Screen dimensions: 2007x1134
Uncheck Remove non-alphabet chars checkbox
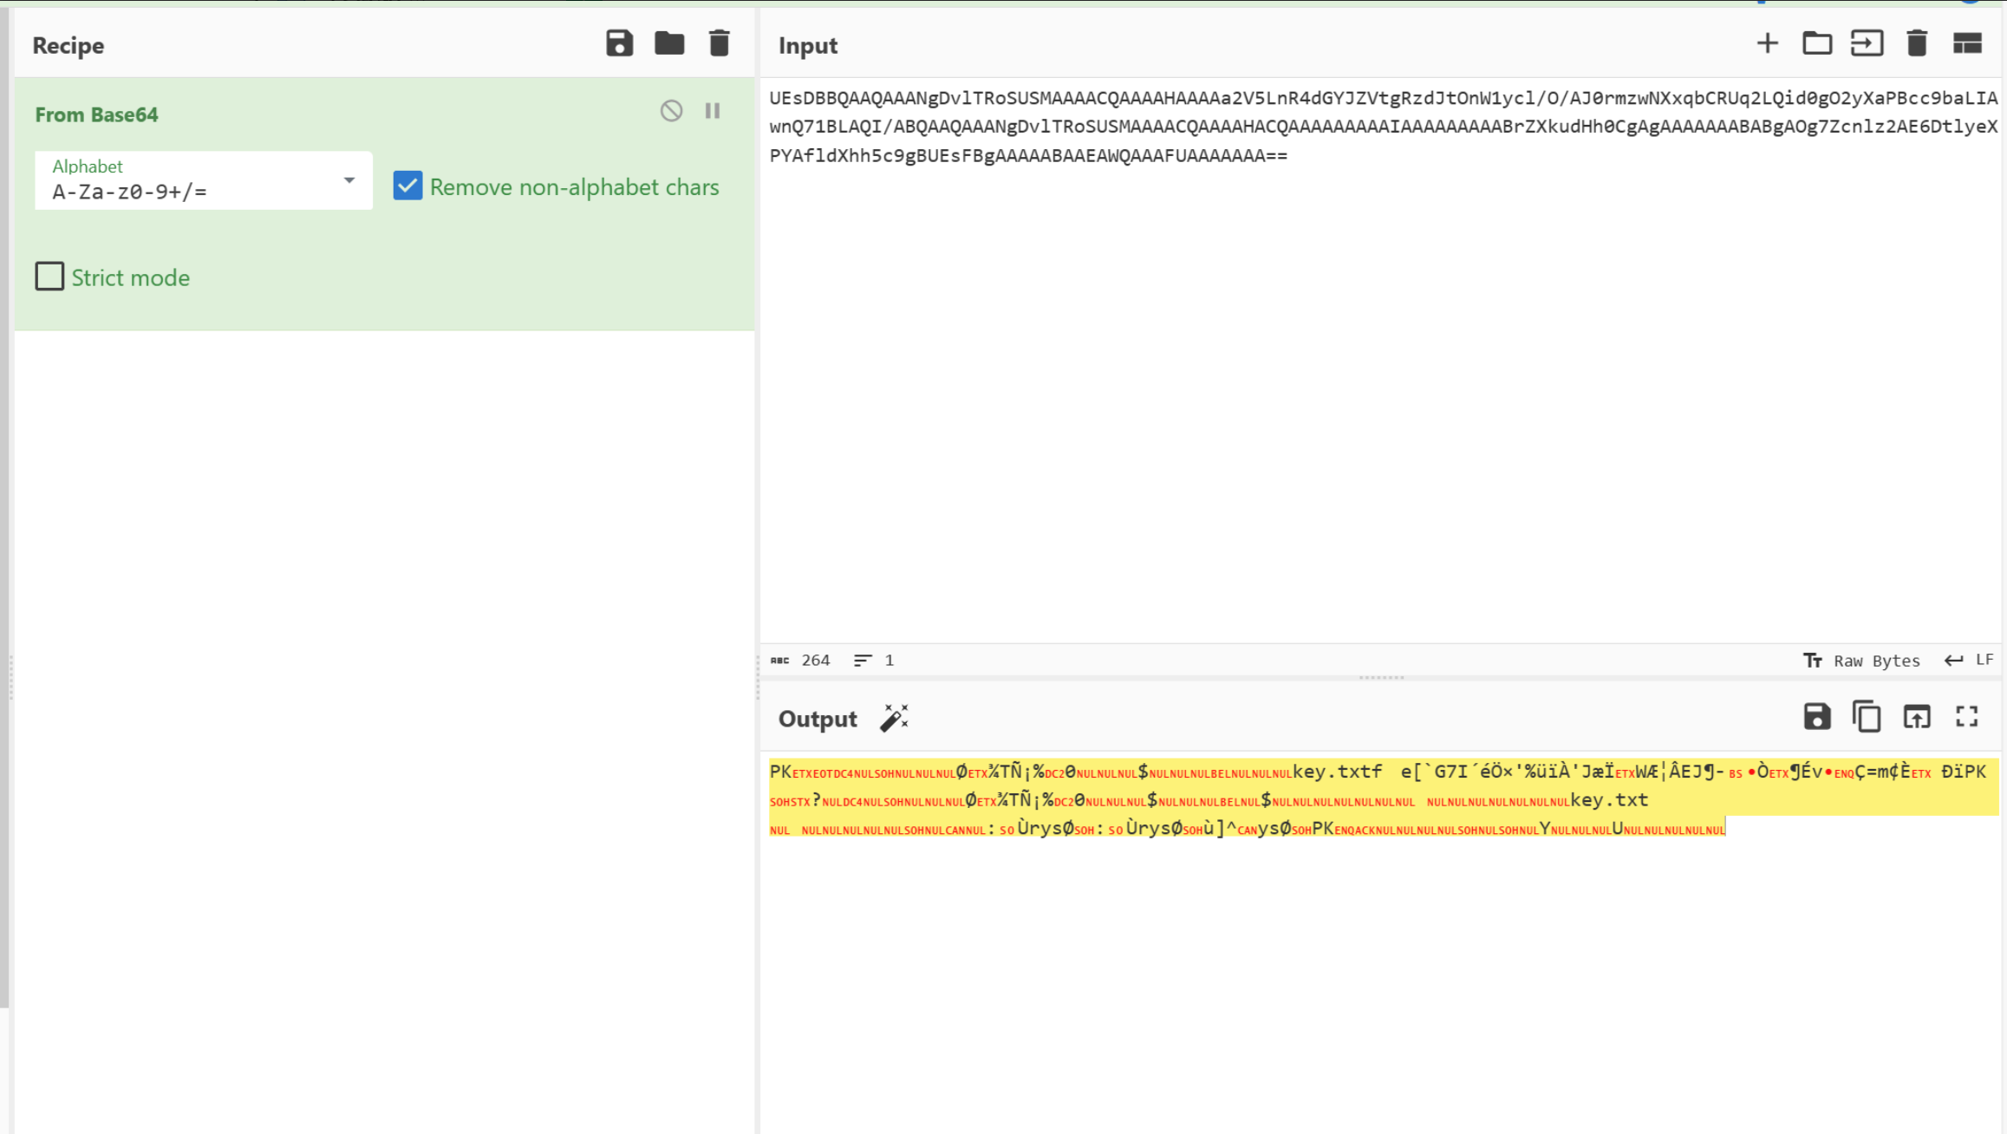coord(407,186)
